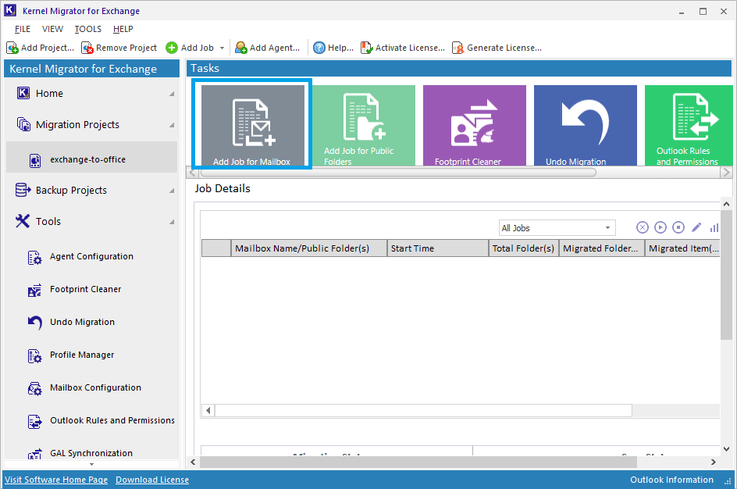Click the tasks strip scroll left arrow

point(192,173)
